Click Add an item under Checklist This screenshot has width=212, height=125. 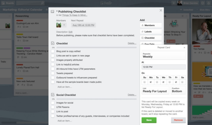tap(65, 87)
